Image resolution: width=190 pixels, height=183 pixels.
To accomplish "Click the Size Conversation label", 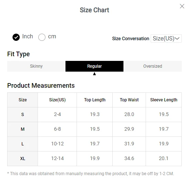I will coord(131,39).
